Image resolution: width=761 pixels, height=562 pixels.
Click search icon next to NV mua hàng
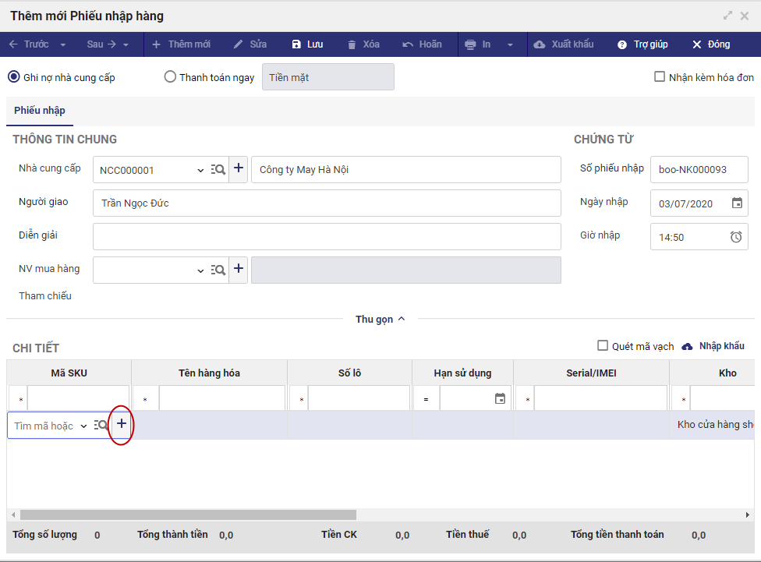pos(218,270)
